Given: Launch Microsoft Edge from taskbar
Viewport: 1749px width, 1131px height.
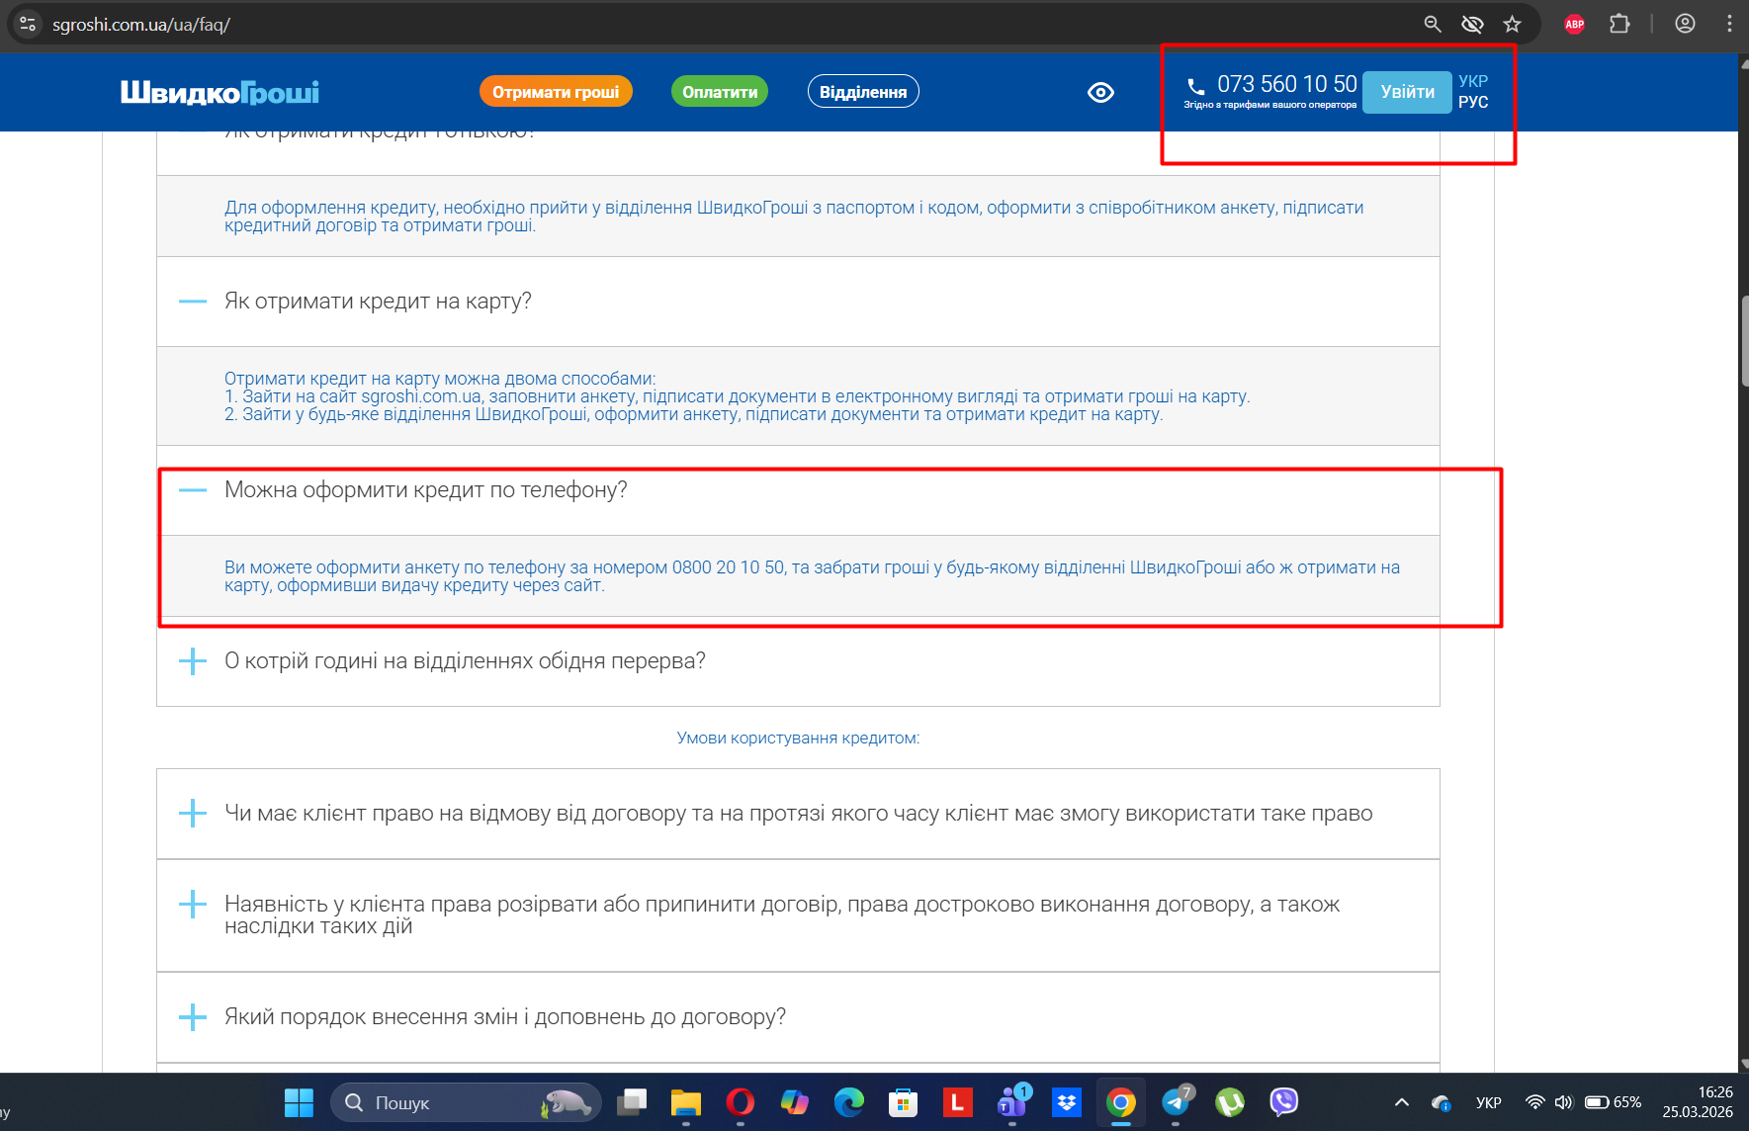Looking at the screenshot, I should click(849, 1102).
